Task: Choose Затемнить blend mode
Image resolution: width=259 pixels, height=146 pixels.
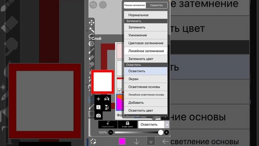Action: click(x=146, y=27)
